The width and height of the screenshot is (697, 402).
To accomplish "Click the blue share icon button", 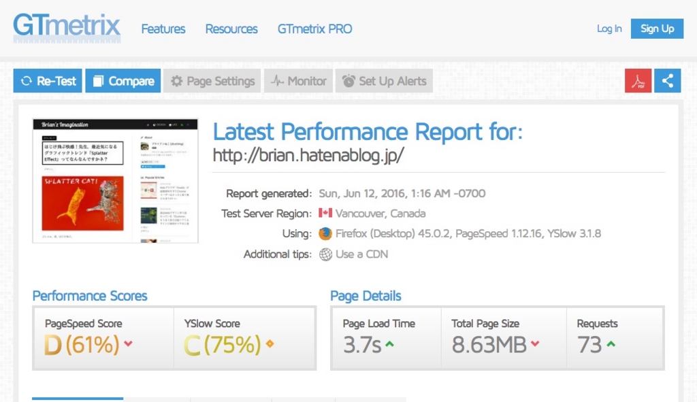I will coord(667,81).
